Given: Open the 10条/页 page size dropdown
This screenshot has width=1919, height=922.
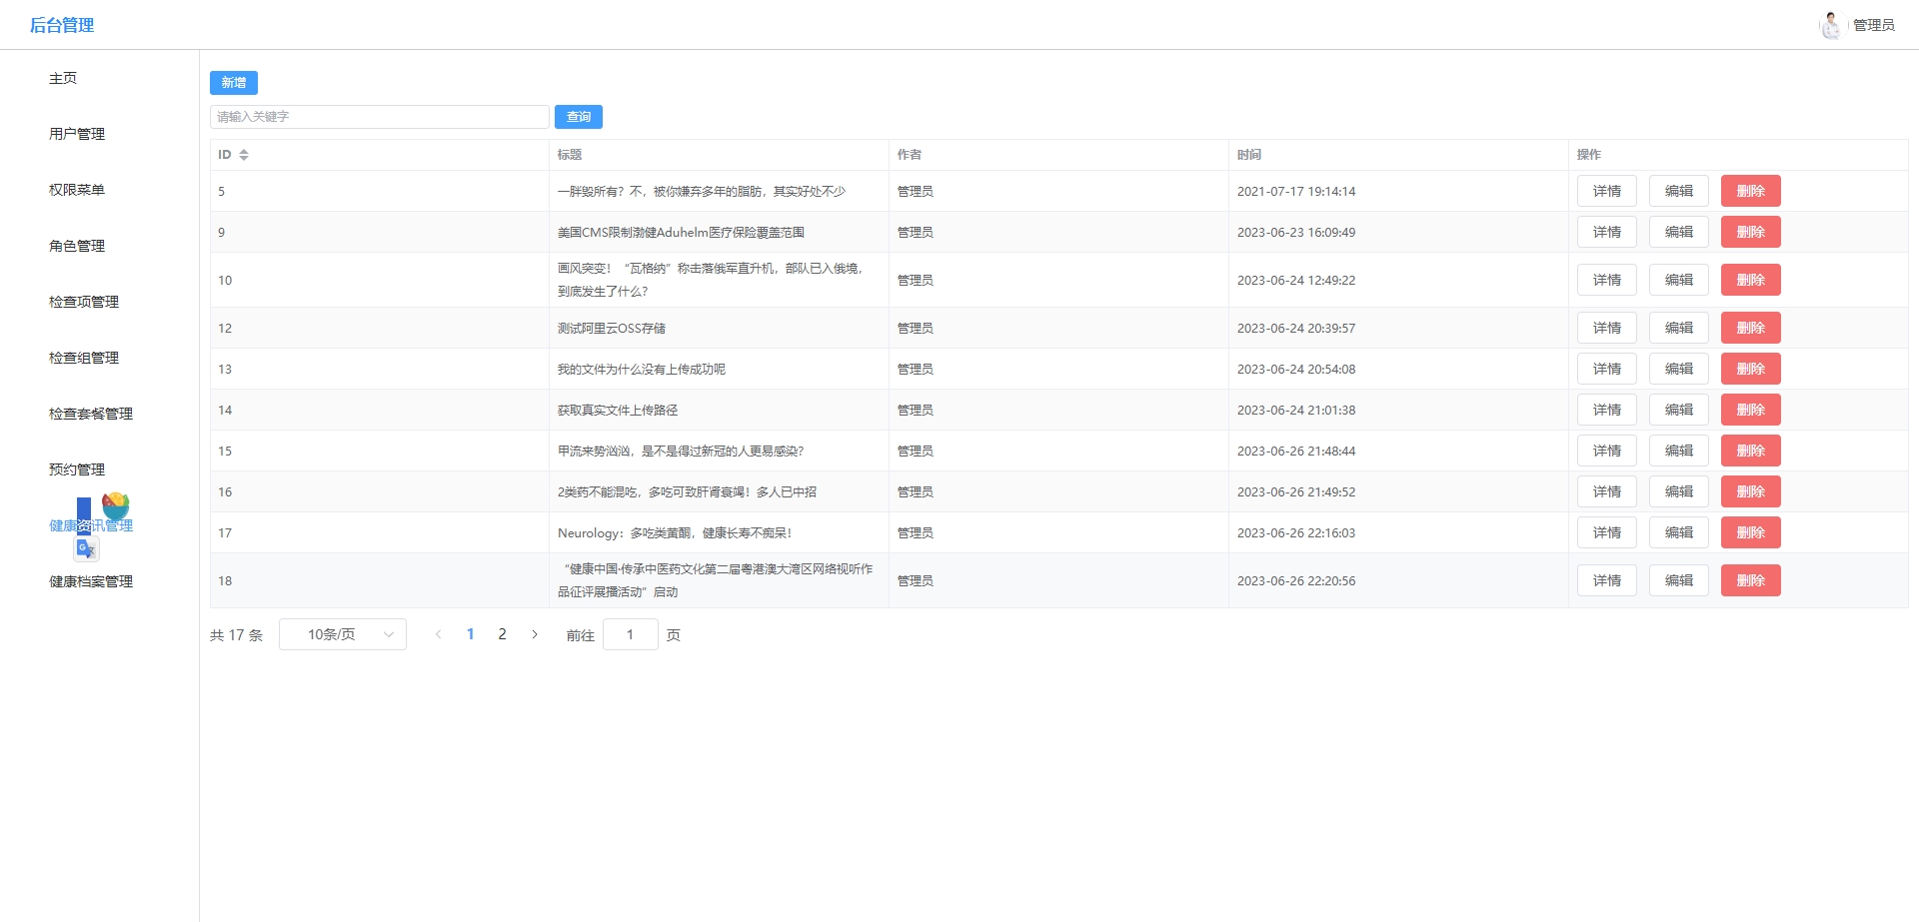Looking at the screenshot, I should point(343,634).
